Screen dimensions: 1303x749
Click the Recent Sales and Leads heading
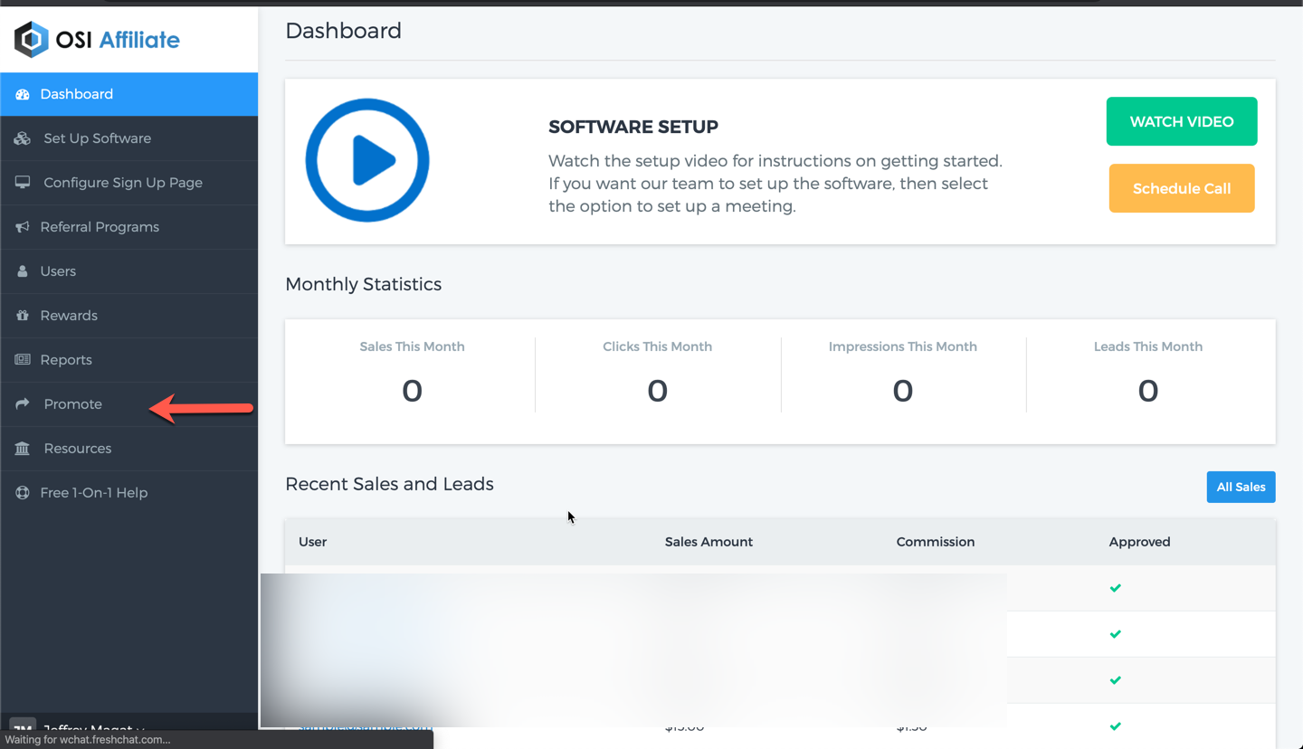tap(390, 484)
